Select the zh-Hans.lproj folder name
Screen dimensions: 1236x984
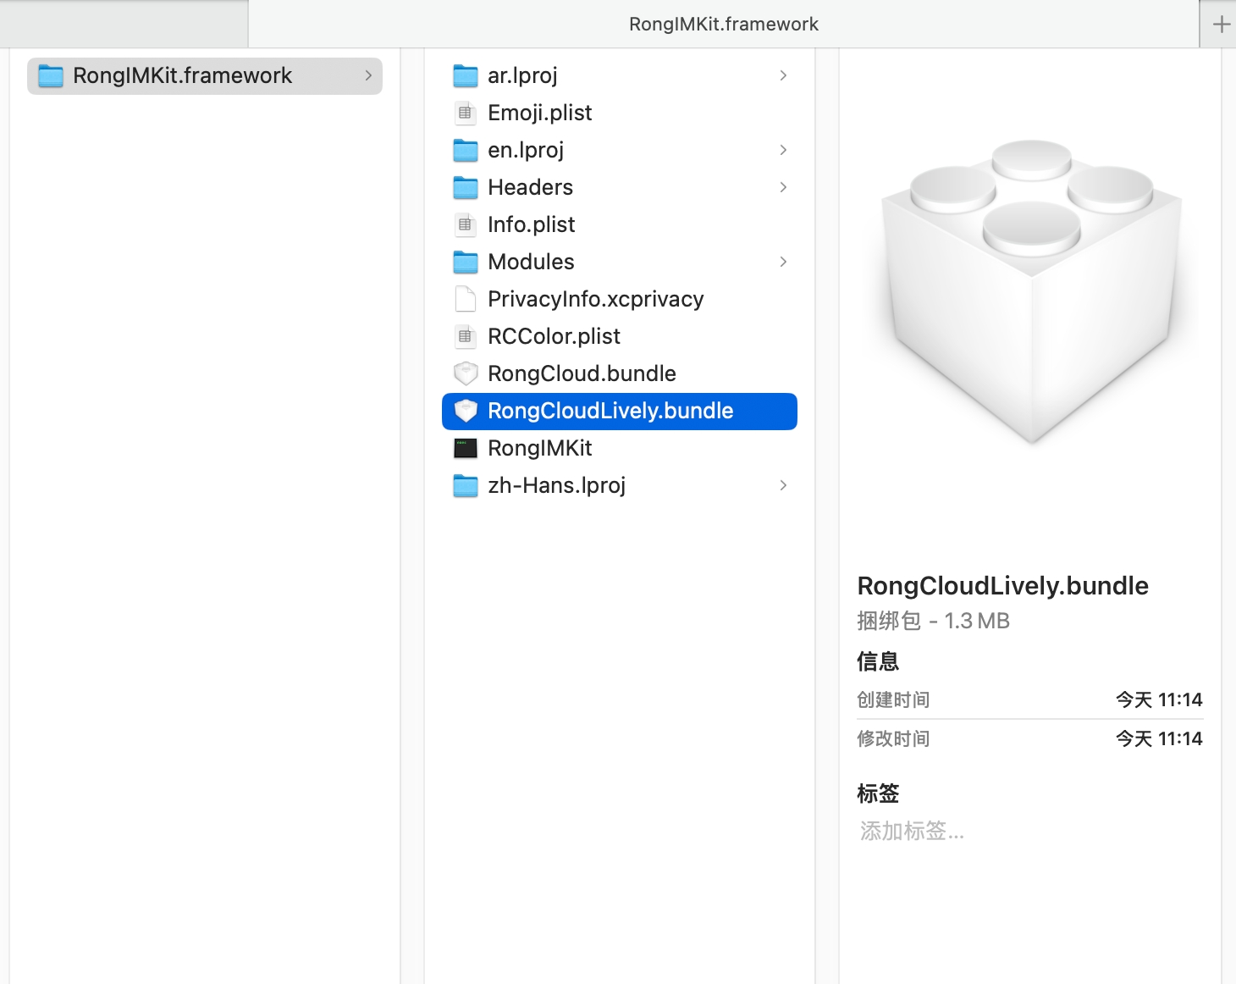coord(556,485)
